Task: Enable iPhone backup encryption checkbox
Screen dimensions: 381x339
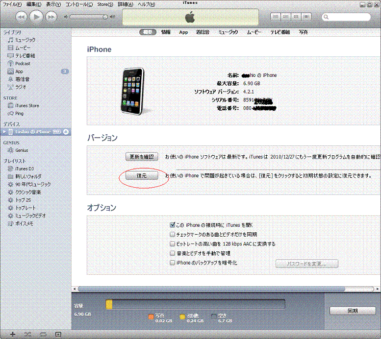Action: pyautogui.click(x=172, y=263)
